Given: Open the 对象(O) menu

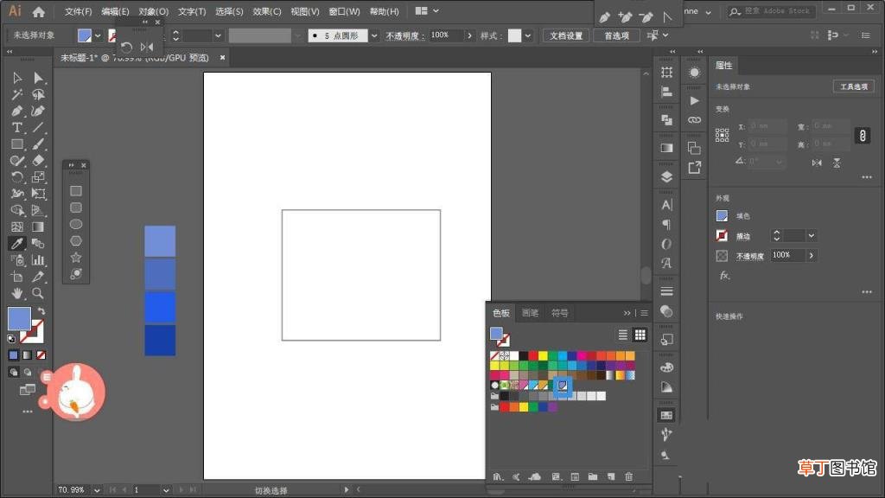Looking at the screenshot, I should pyautogui.click(x=154, y=11).
